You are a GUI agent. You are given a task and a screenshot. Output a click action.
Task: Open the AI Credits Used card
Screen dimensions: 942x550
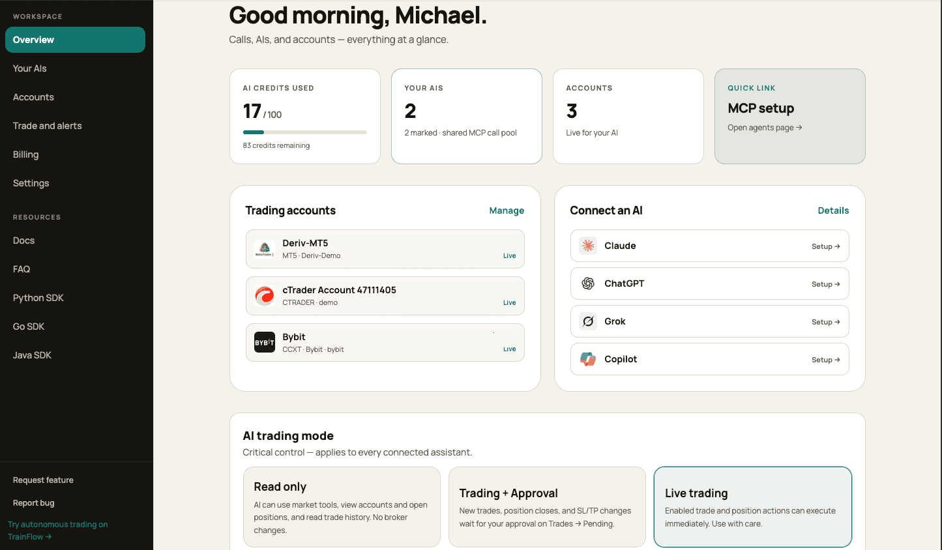pyautogui.click(x=305, y=116)
